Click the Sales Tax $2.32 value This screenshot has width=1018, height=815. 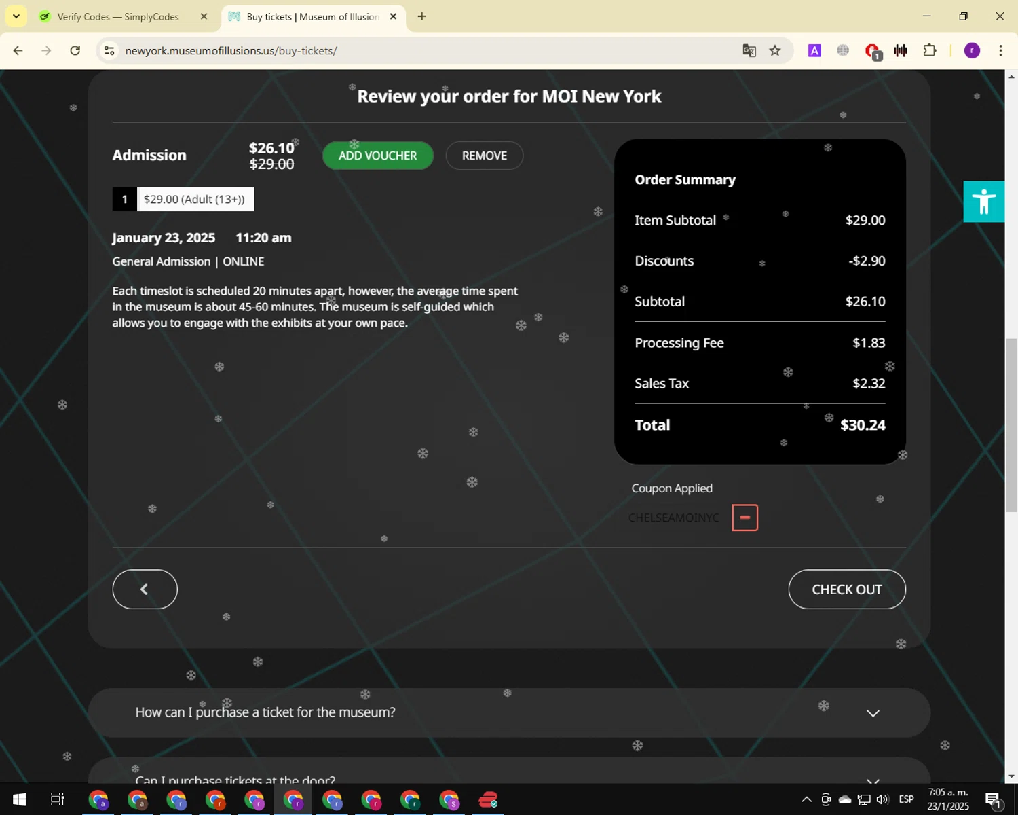(869, 384)
